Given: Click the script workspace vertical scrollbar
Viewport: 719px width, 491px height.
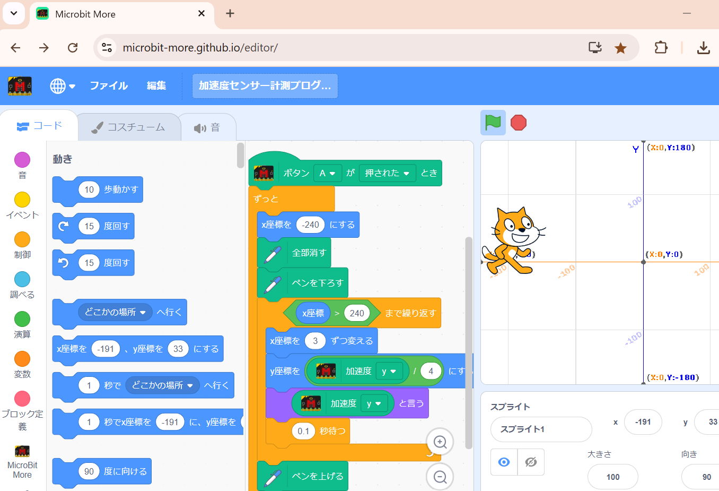Looking at the screenshot, I should pos(468,342).
